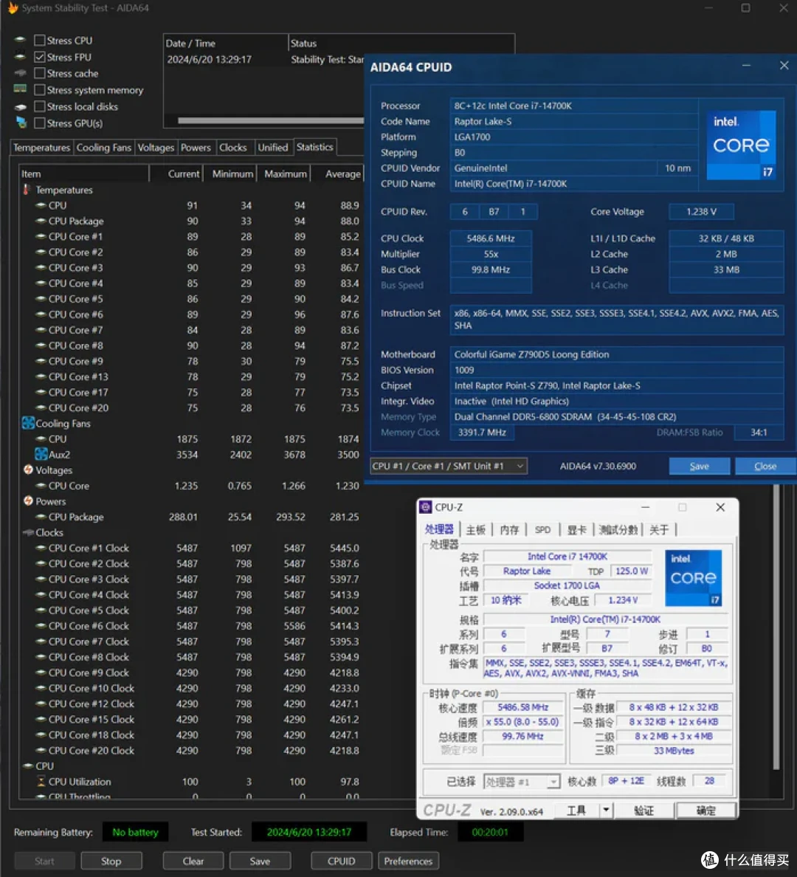Viewport: 797px width, 877px height.
Task: Enable the Stress cache checkbox
Action: 40,73
